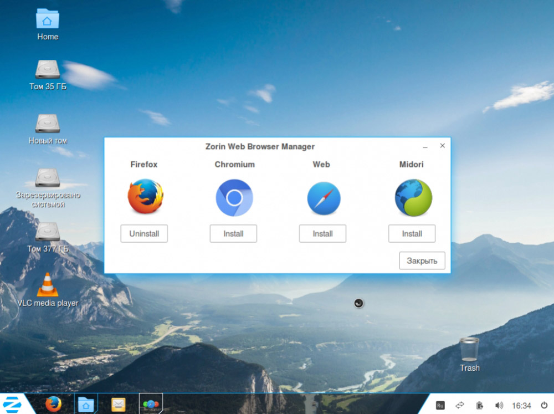Close the Web Browser Manager via X
Image resolution: width=554 pixels, height=414 pixels.
click(442, 146)
